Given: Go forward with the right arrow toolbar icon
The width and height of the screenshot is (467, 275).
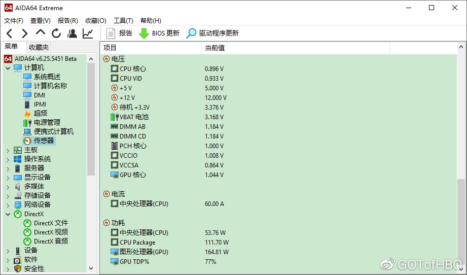Looking at the screenshot, I should 25,33.
